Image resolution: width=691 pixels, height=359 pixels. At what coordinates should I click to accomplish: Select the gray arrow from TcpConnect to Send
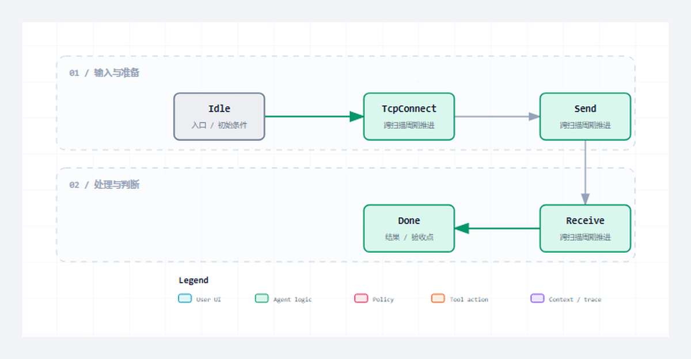pos(497,117)
